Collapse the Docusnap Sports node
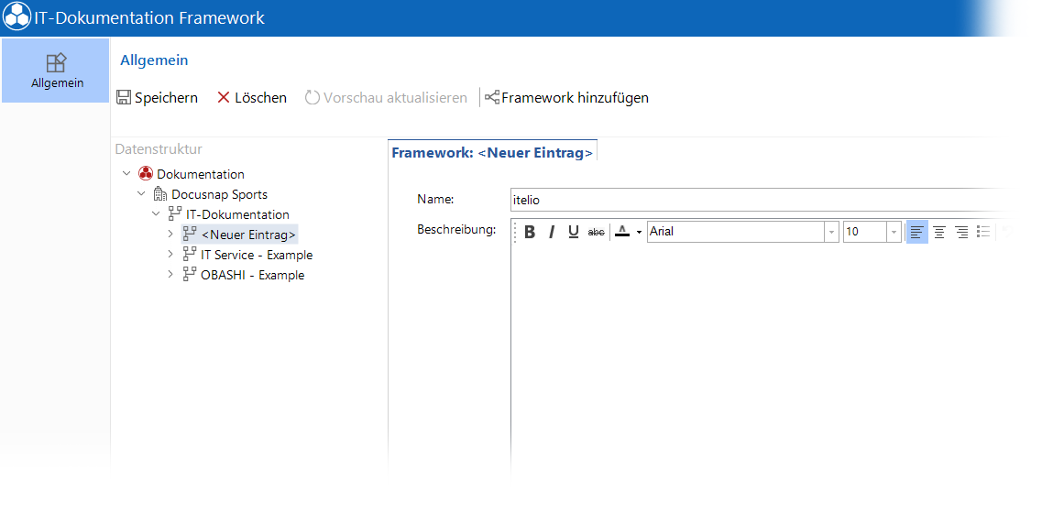1042x513 pixels. tap(141, 194)
